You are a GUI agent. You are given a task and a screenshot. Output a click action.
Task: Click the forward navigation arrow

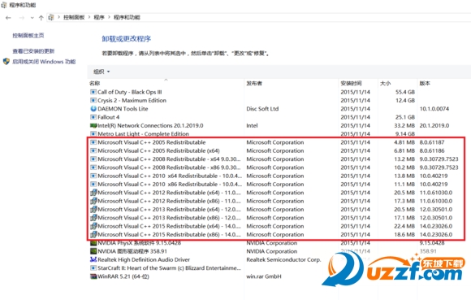click(22, 18)
